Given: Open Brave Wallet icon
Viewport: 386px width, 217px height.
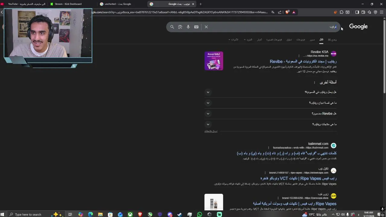Looking at the screenshot, I should [363, 12].
